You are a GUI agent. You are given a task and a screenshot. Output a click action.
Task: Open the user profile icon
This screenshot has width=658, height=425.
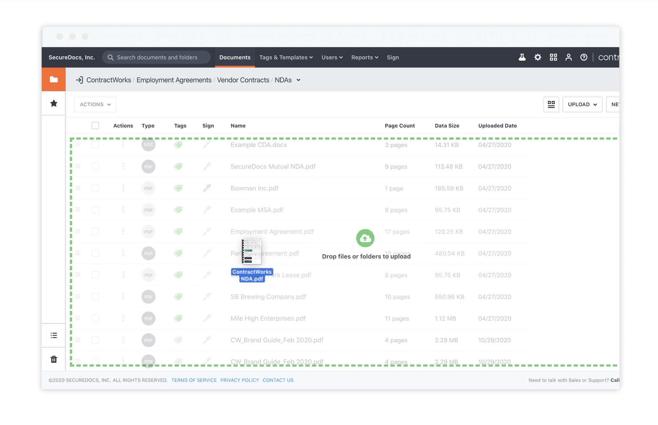[x=569, y=57]
